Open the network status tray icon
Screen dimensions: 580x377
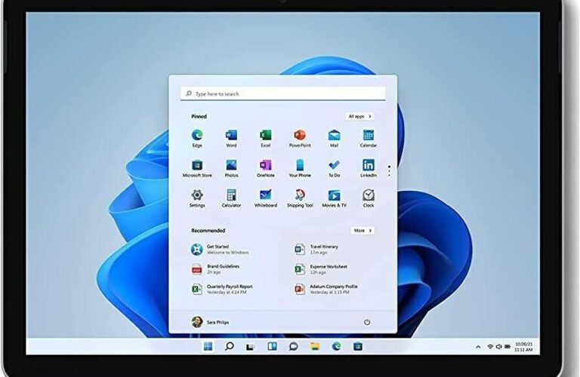[490, 347]
